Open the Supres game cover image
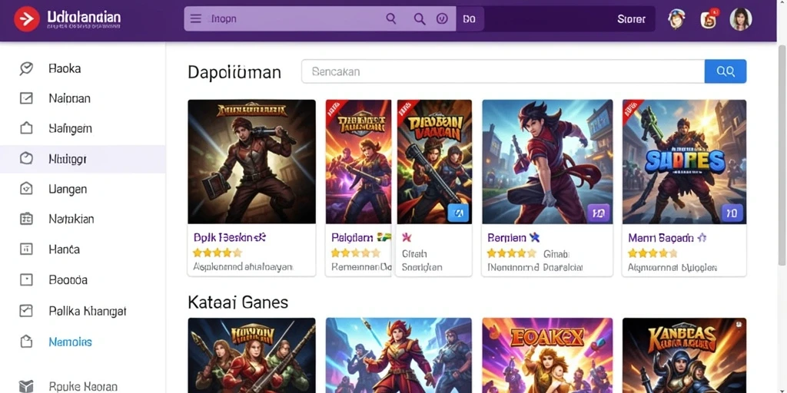Screen dimensions: 787x393 pyautogui.click(x=684, y=161)
